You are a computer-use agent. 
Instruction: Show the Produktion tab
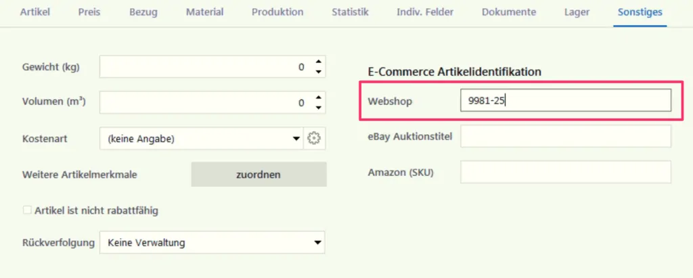pos(277,12)
